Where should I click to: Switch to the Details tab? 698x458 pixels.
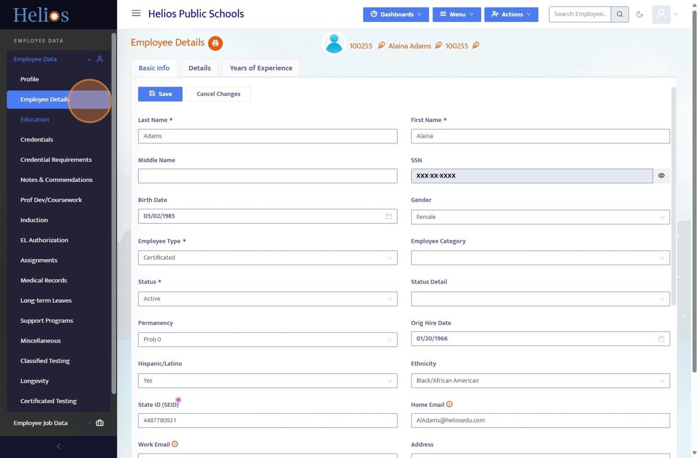(x=199, y=68)
